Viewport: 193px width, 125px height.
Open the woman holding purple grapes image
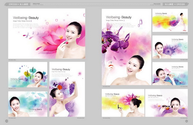click(x=67, y=89)
